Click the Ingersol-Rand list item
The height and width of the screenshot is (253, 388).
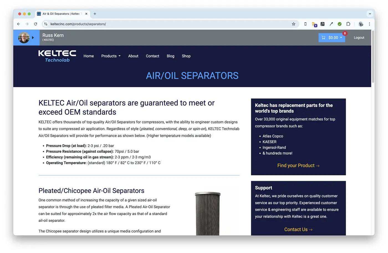point(274,148)
